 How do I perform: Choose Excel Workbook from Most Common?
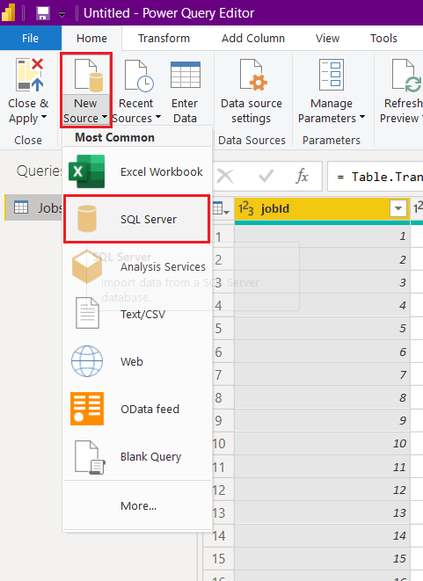point(137,172)
